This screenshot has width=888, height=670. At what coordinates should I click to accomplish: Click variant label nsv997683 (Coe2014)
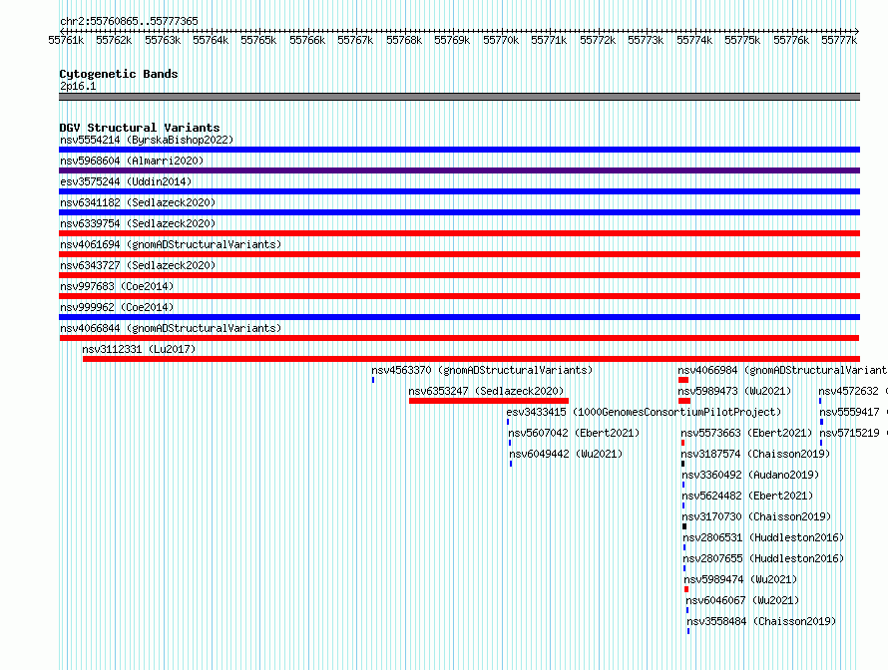pyautogui.click(x=117, y=286)
